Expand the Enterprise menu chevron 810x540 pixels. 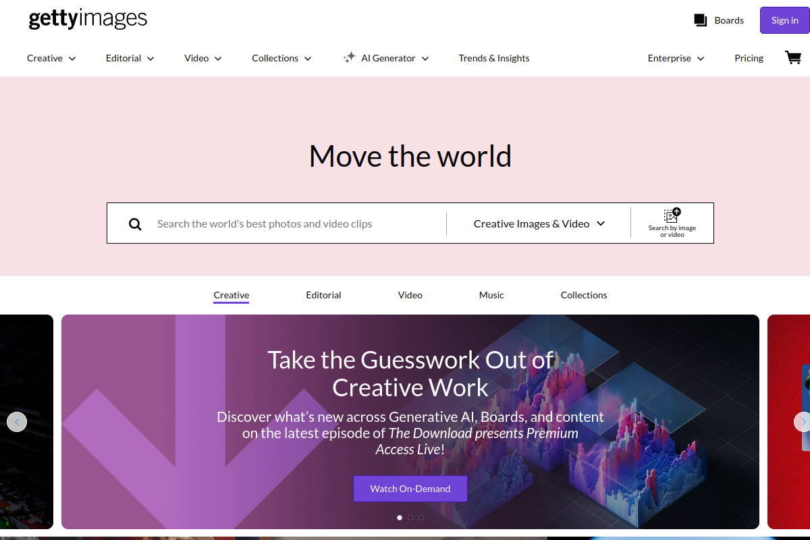point(701,59)
